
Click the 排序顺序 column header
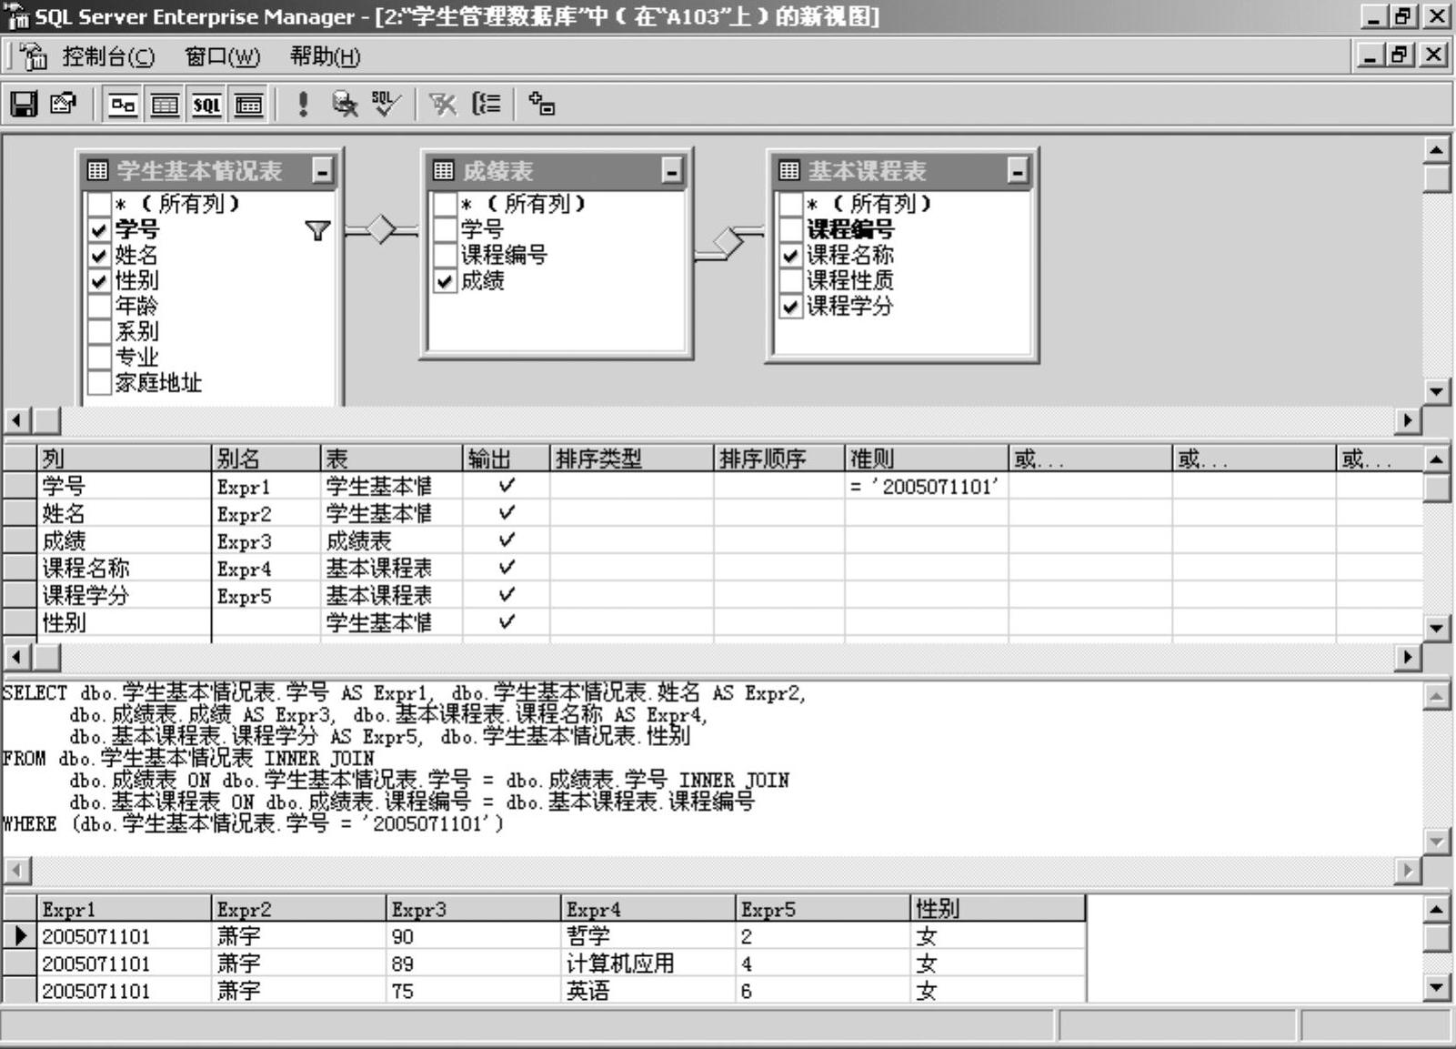(x=778, y=459)
